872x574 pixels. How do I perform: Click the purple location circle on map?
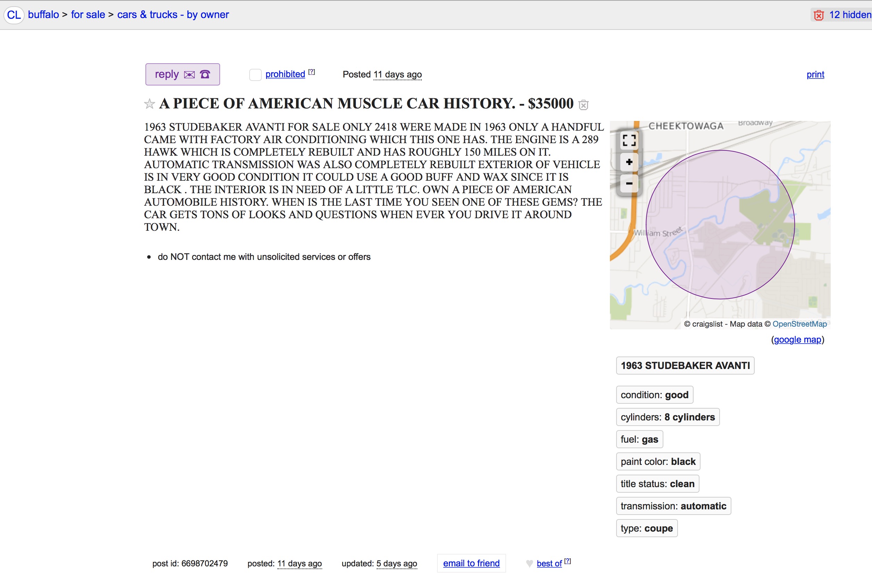click(720, 224)
